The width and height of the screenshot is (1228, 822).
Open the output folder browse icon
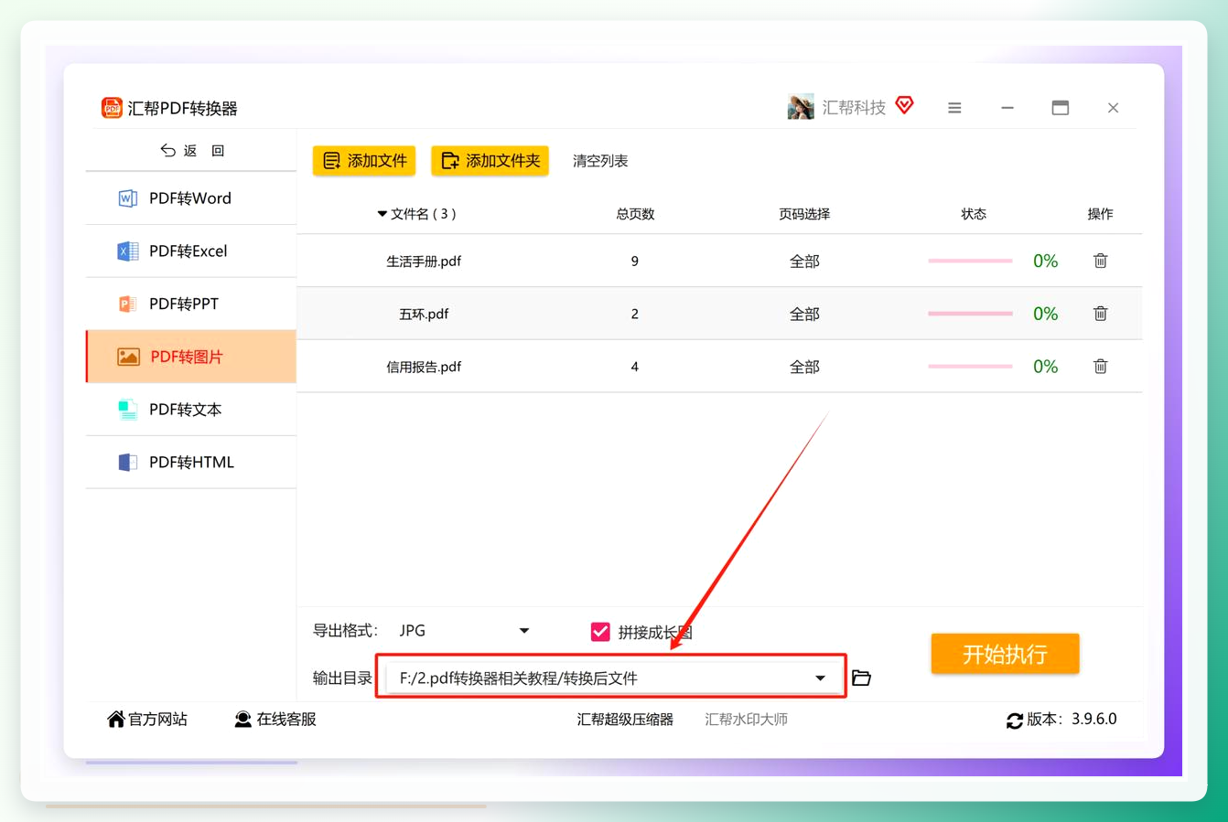click(861, 678)
